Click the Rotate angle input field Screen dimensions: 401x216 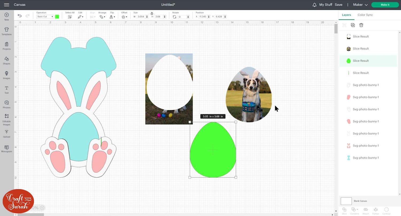click(182, 17)
